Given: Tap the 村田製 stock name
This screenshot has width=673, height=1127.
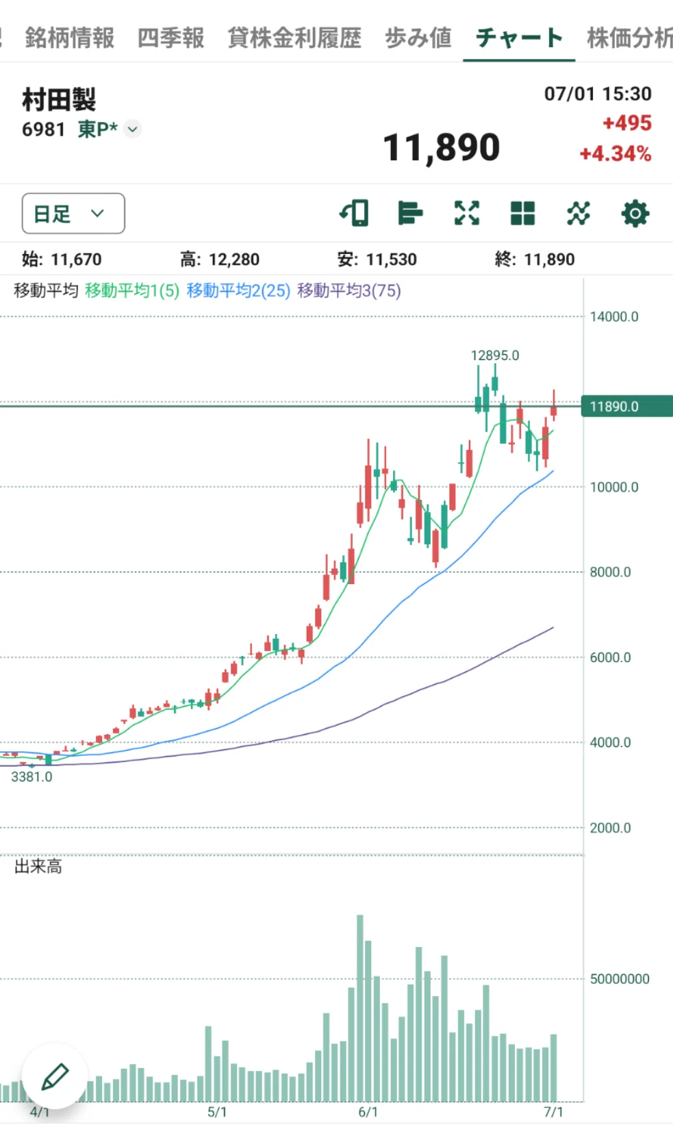Looking at the screenshot, I should 59,99.
